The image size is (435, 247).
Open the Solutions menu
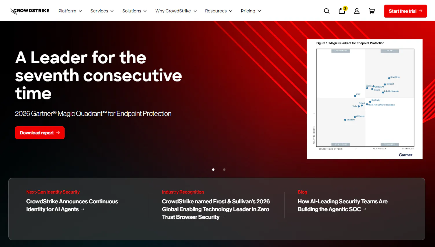click(134, 11)
